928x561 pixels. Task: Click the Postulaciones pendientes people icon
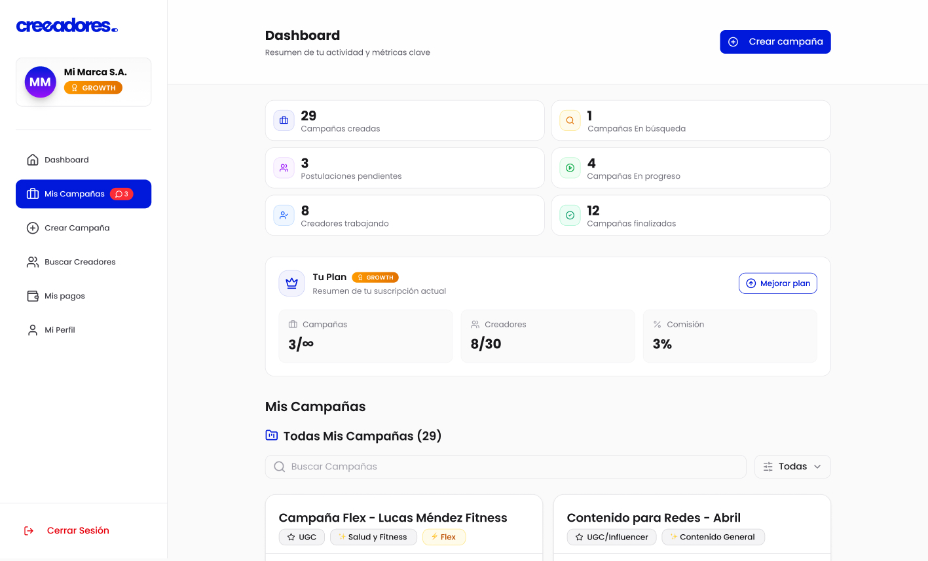284,168
